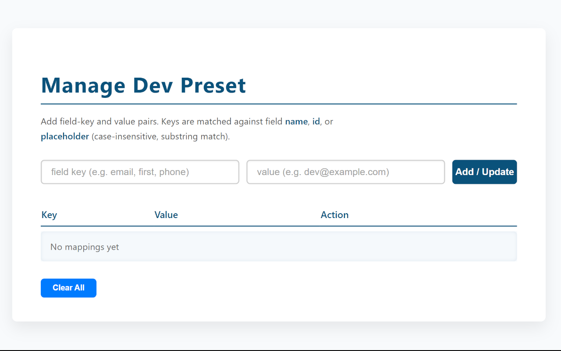Click the bold word 'placeholder'

(x=65, y=136)
